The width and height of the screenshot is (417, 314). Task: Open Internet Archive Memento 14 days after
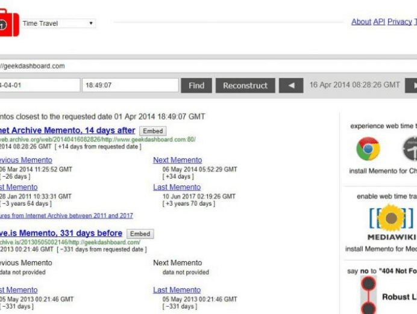pos(67,131)
